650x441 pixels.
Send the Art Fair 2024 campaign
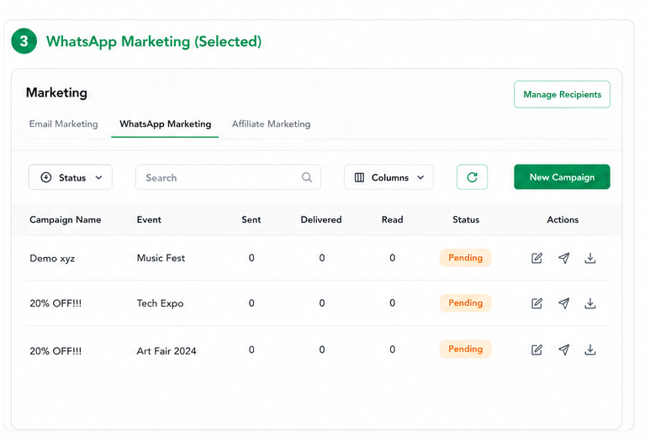[563, 349]
